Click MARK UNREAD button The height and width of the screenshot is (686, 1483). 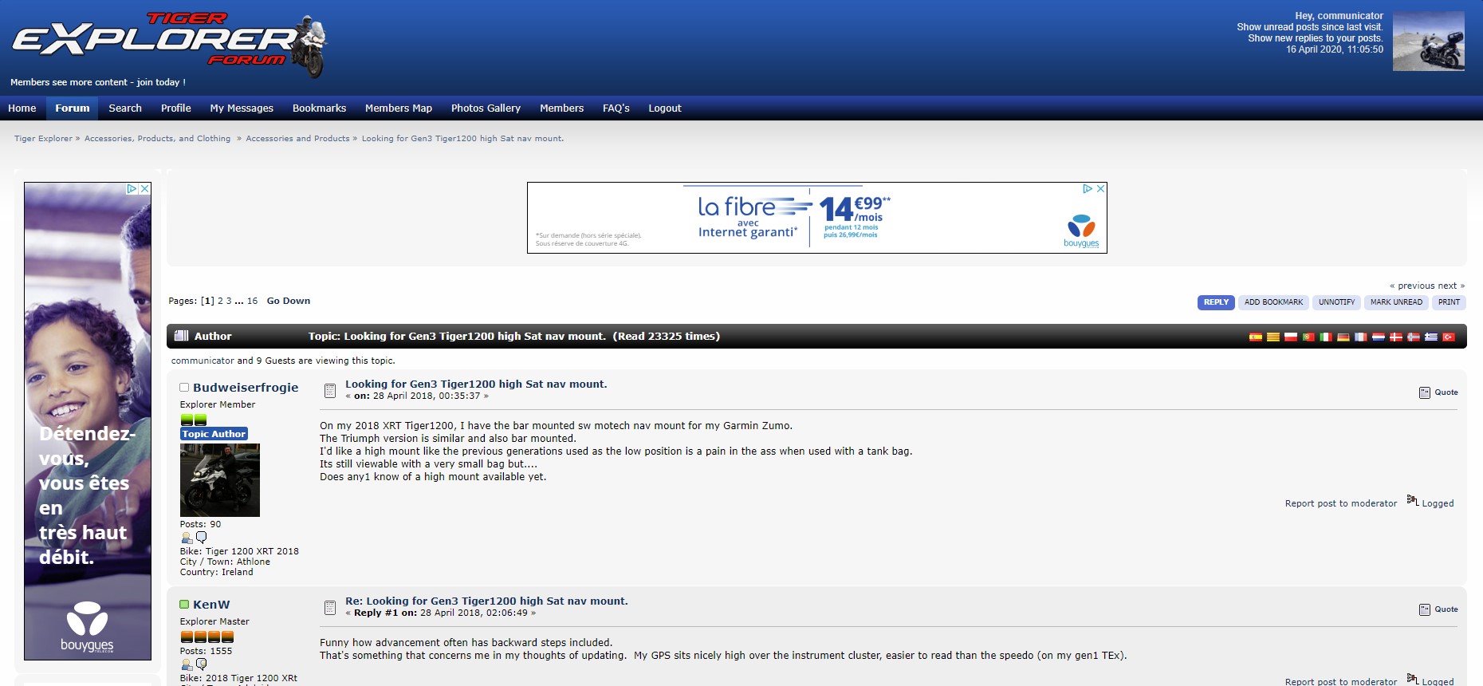point(1396,302)
